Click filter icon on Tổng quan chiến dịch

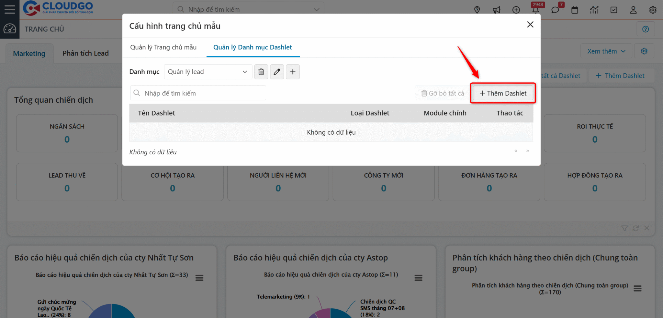point(624,228)
